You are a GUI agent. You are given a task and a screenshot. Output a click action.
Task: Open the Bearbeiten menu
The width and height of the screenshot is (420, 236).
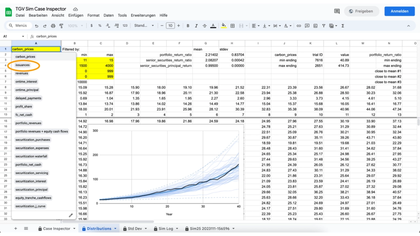coord(38,15)
